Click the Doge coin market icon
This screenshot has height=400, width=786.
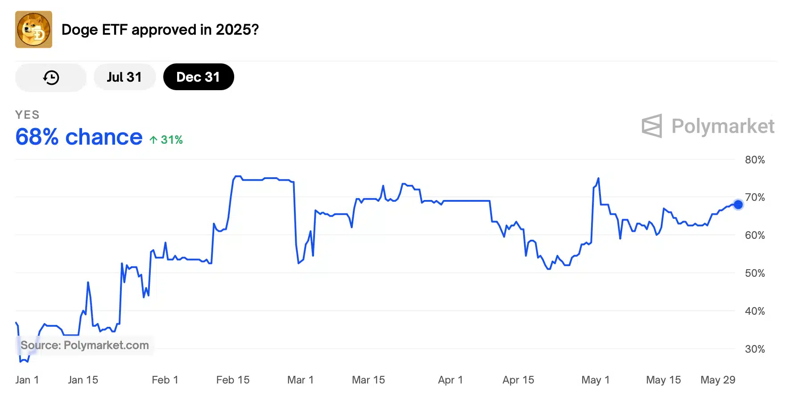[33, 30]
